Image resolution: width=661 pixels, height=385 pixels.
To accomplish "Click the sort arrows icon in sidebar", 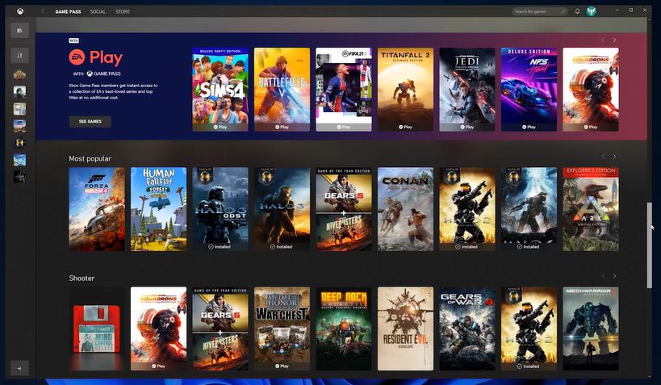I will coord(19,56).
